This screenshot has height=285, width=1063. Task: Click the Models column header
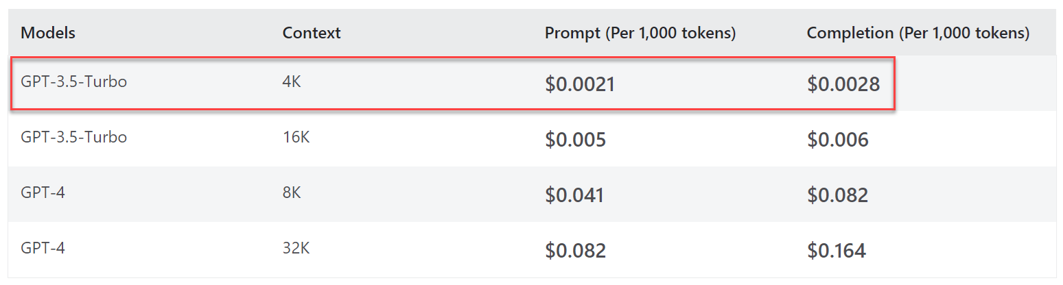click(48, 33)
